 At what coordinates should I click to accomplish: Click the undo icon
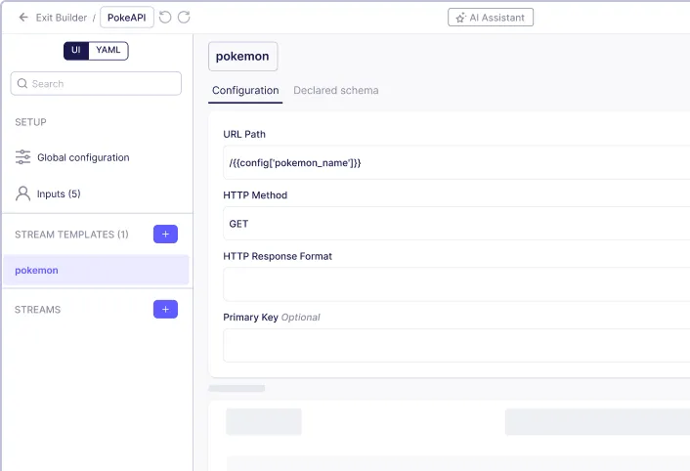click(x=165, y=18)
